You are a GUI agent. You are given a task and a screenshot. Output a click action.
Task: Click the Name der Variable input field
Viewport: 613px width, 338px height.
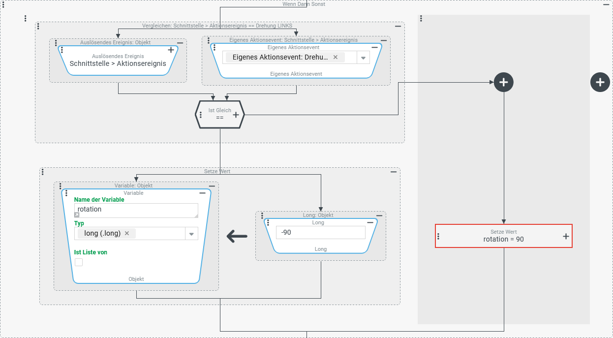(135, 210)
